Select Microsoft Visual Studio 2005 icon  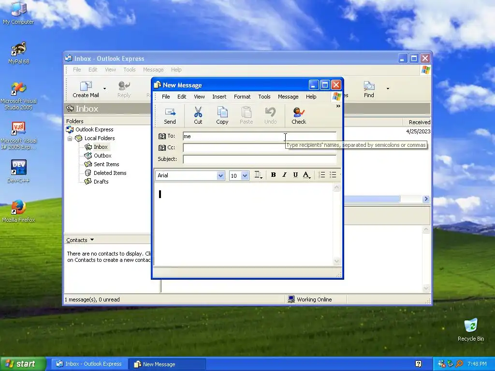tap(18, 96)
